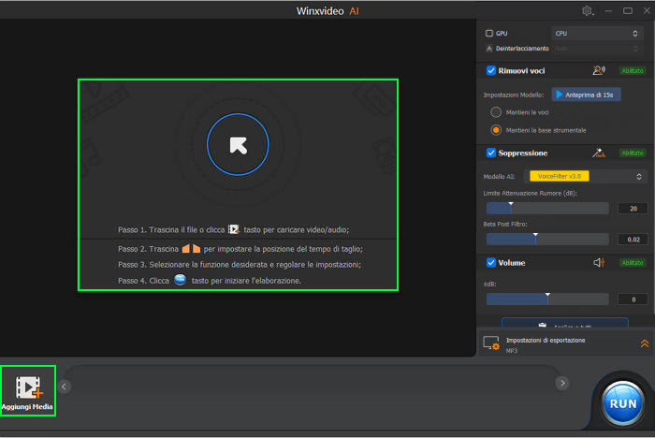Open the VoiceFilter v3.0 model dropdown
The width and height of the screenshot is (655, 438).
coord(588,176)
